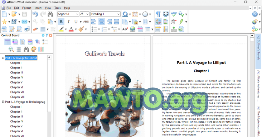The image size is (262, 137).
Task: Toggle fullscreen mode monitor icon
Action: [x=166, y=14]
